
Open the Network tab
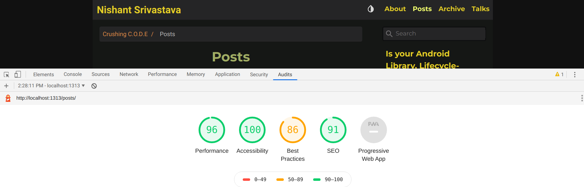point(129,74)
